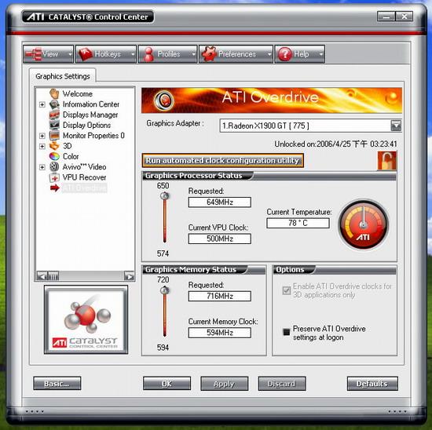The image size is (432, 430).
Task: Click the OK button
Action: pos(167,384)
